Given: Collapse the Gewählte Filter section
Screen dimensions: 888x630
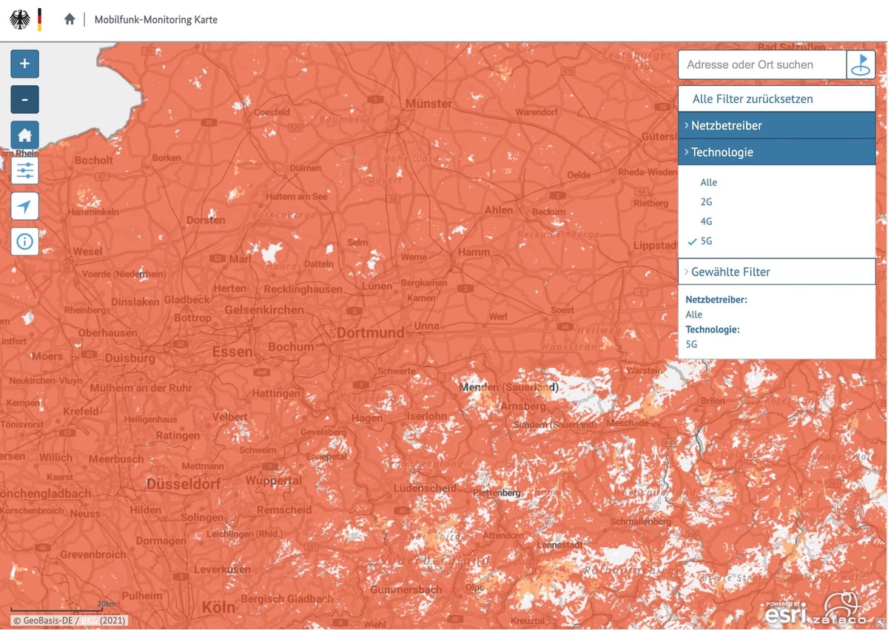Looking at the screenshot, I should pos(776,272).
